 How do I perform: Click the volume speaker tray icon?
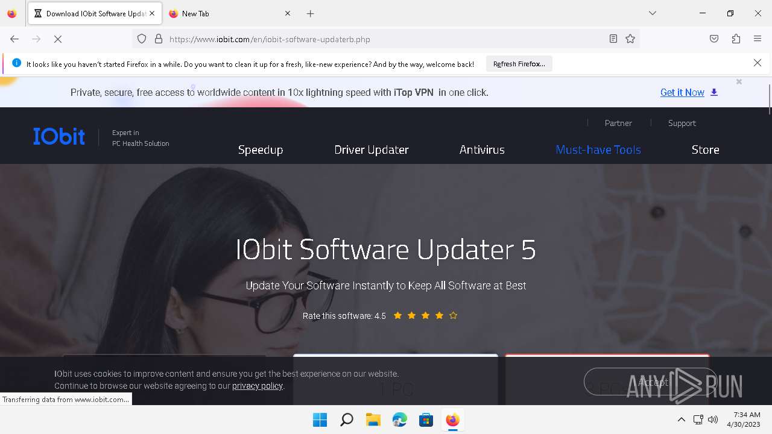tap(713, 420)
